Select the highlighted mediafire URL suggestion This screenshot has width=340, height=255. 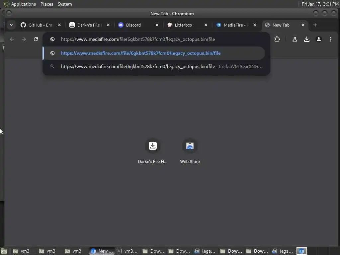tap(153, 53)
